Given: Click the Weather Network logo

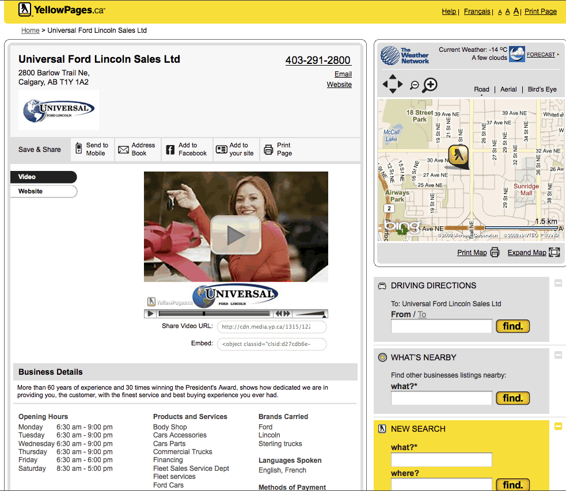Looking at the screenshot, I should (x=405, y=56).
